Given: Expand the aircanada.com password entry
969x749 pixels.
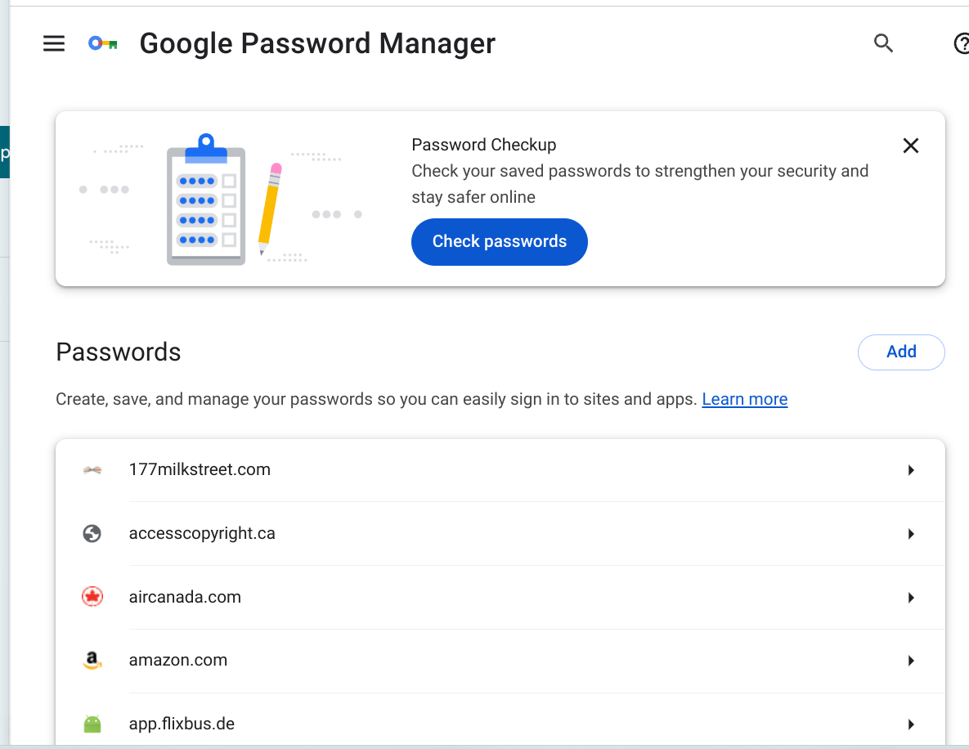Looking at the screenshot, I should [911, 597].
